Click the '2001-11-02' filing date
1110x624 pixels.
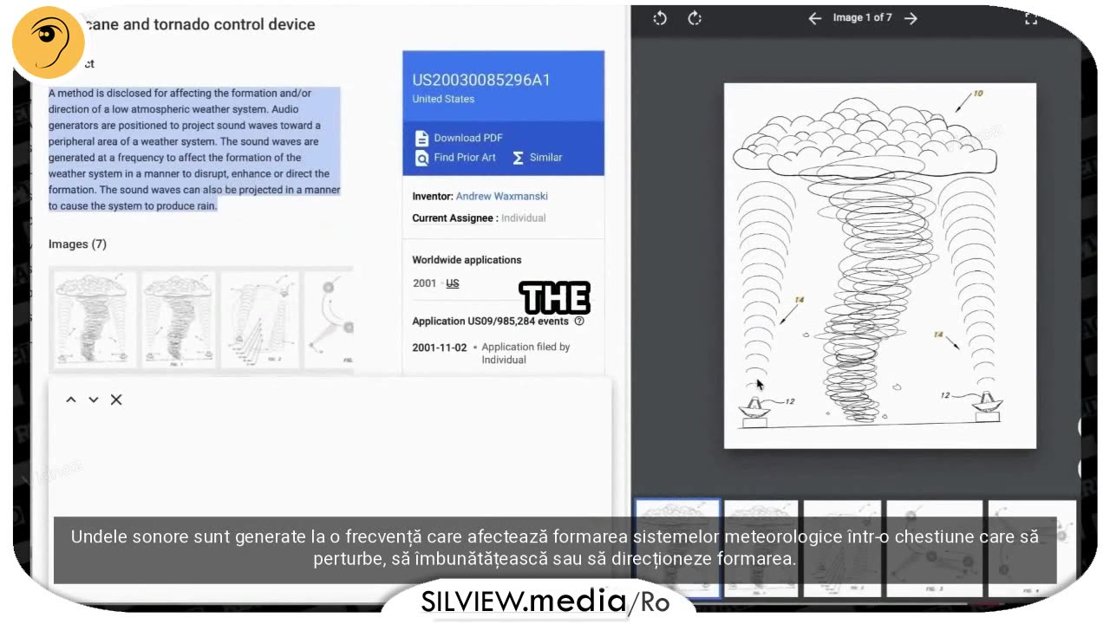point(440,348)
